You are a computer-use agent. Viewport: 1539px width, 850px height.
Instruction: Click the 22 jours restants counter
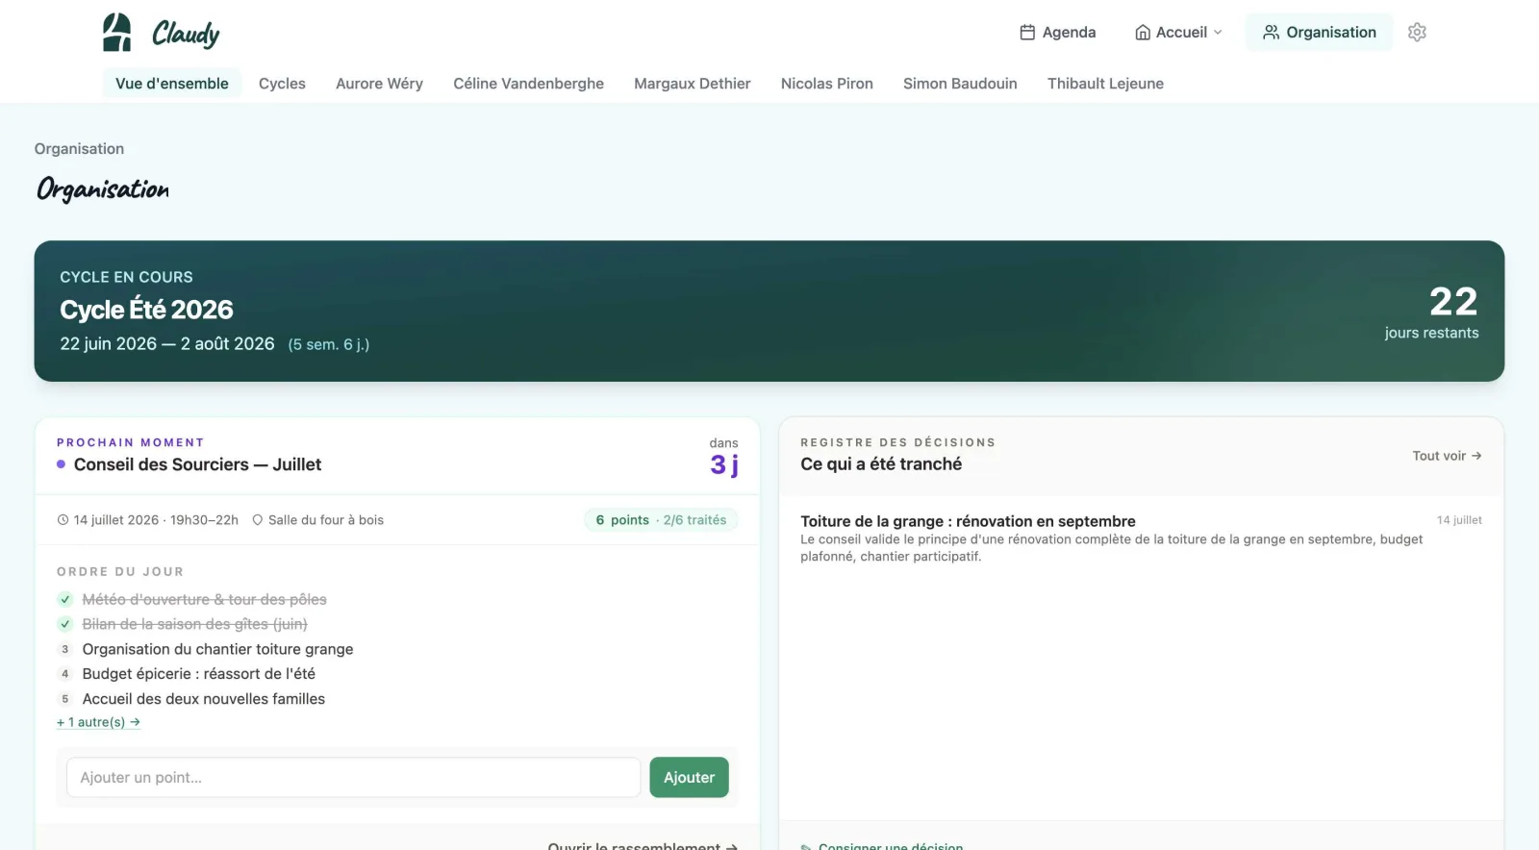[x=1432, y=312]
